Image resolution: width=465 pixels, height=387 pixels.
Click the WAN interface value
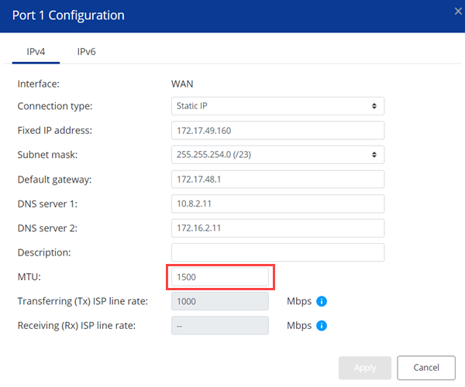(182, 83)
